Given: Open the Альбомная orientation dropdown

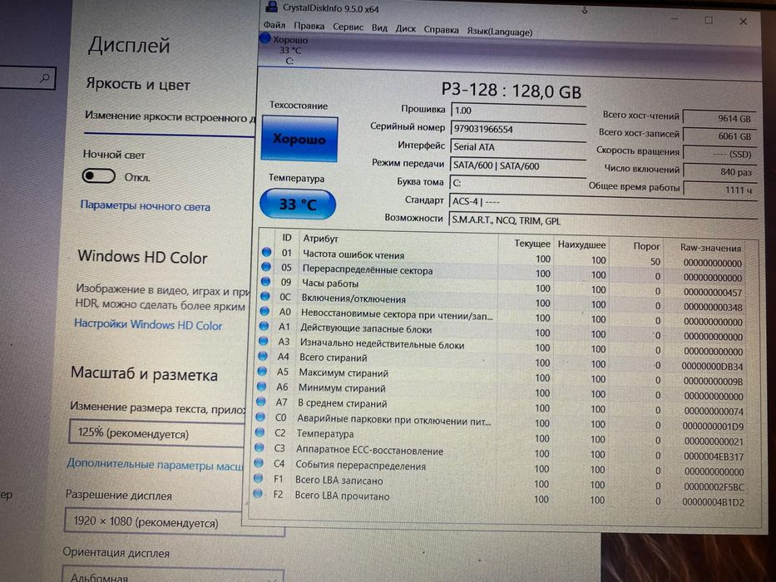Looking at the screenshot, I should pyautogui.click(x=173, y=575).
